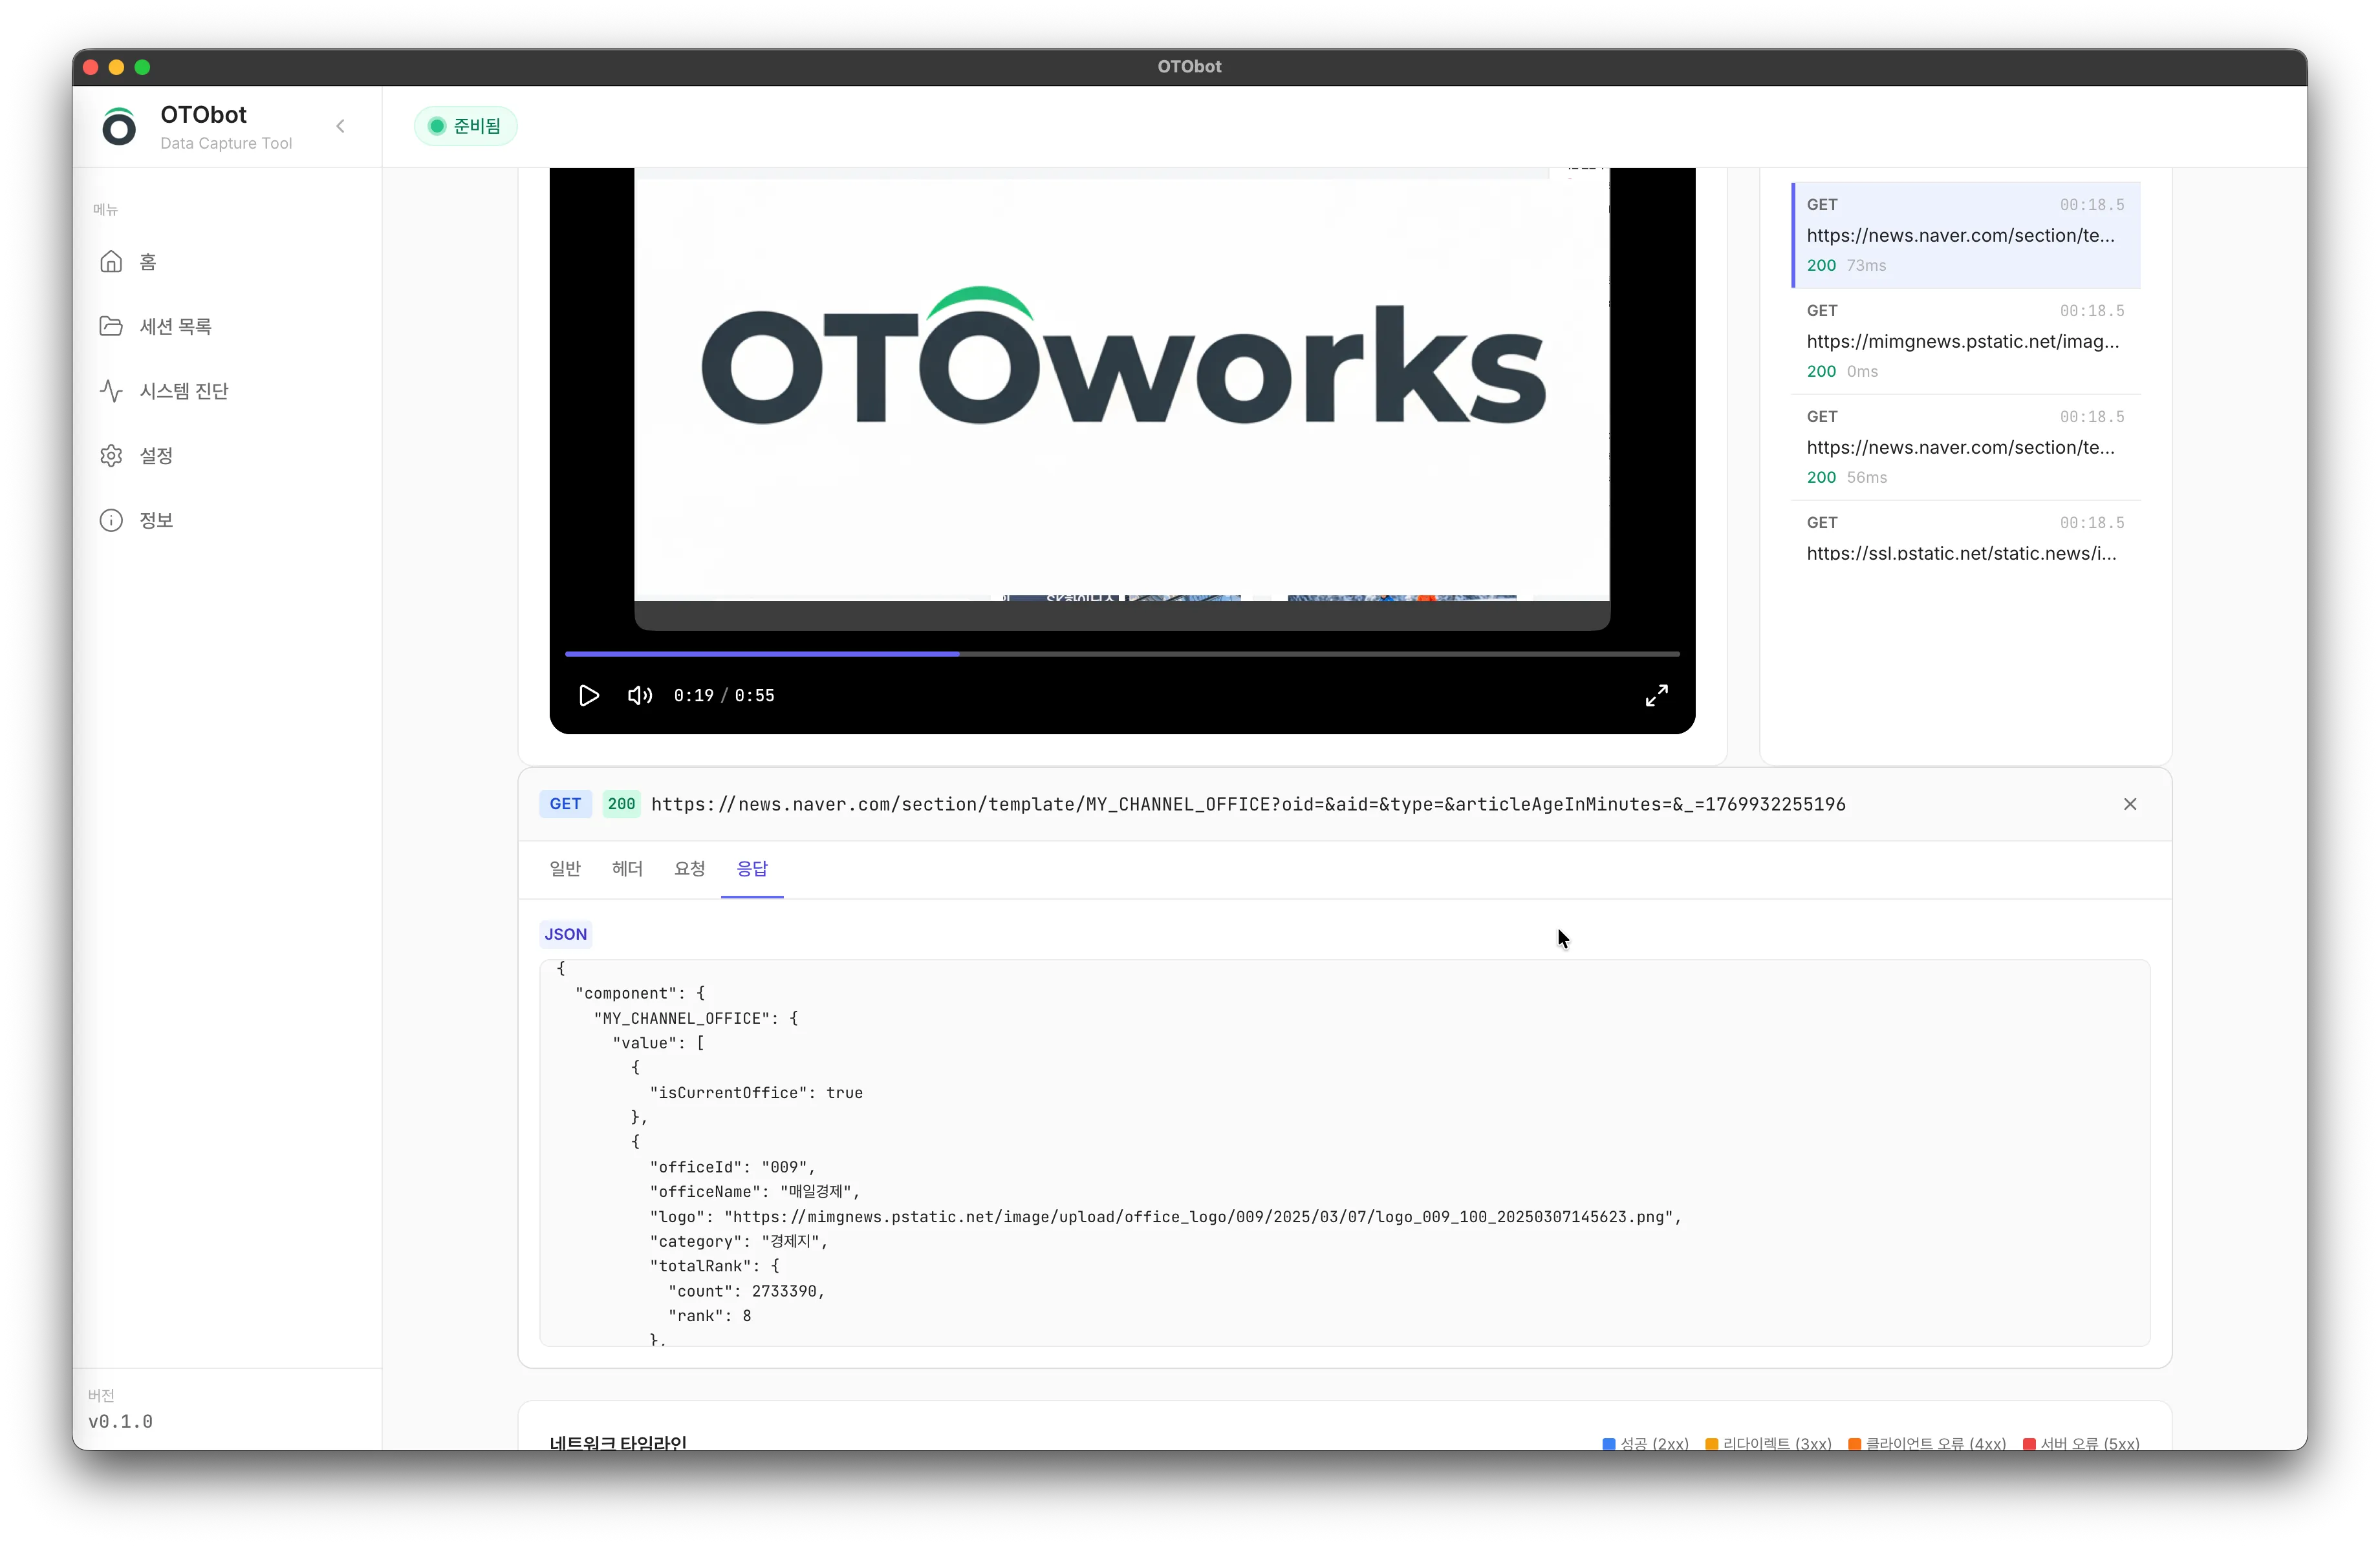Image resolution: width=2380 pixels, height=1546 pixels.
Task: Enter fullscreen with the expand arrows icon
Action: [x=1656, y=695]
